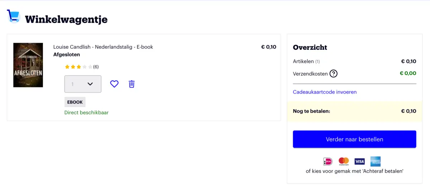Open the Afgesloten book title link

point(67,54)
